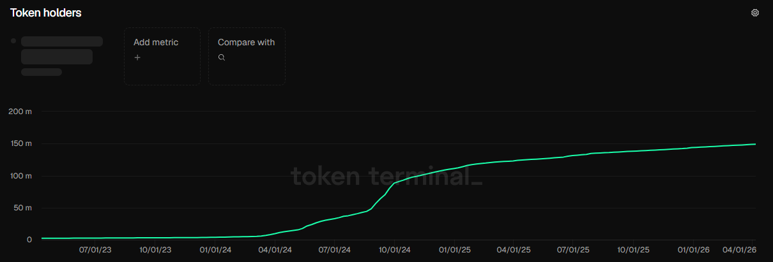
Task: Click the "Add metric" label
Action: pyautogui.click(x=156, y=42)
